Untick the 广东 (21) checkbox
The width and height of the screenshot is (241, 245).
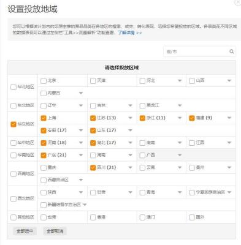click(44, 155)
